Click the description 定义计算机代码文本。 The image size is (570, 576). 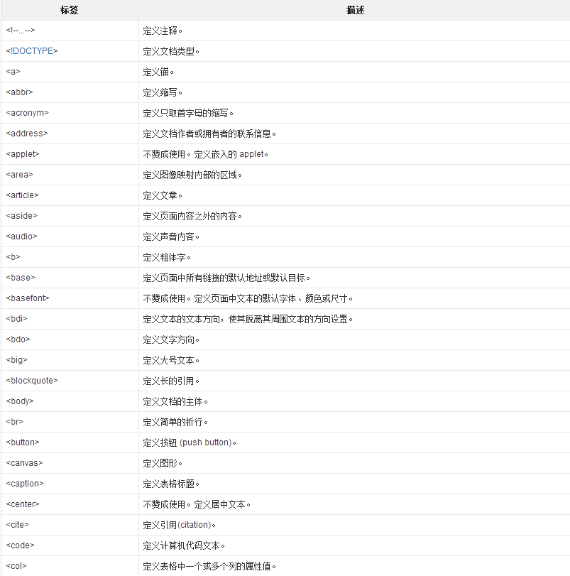(184, 545)
